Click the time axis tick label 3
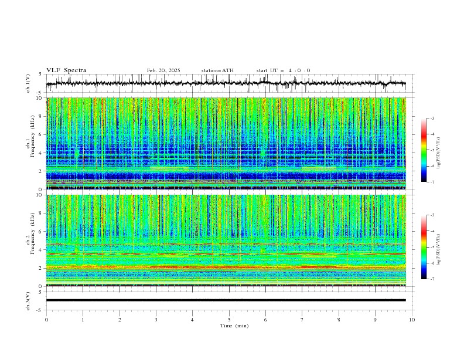Screen dimensions: 464x359 [156, 320]
